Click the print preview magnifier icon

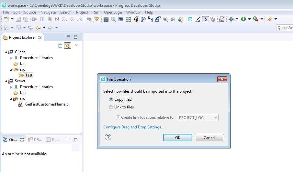click(x=165, y=19)
